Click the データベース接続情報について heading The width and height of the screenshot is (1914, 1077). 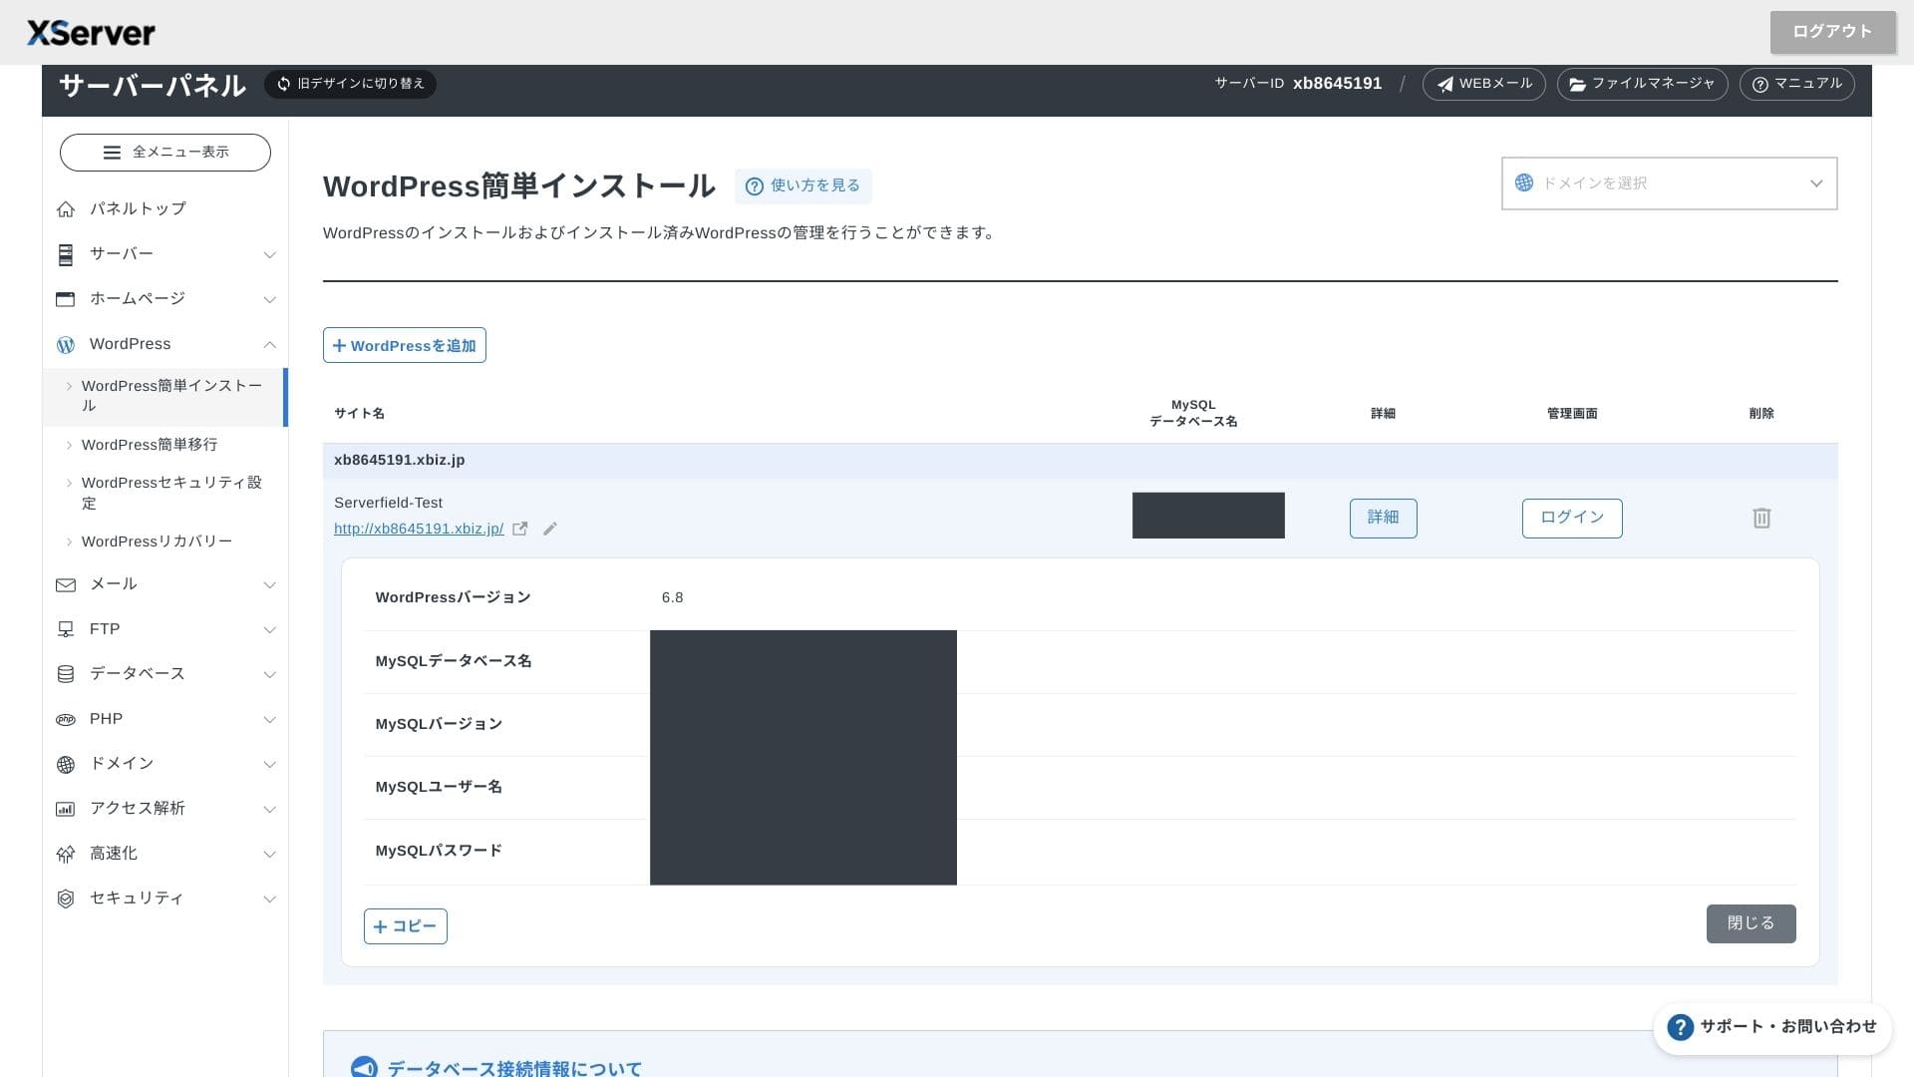pyautogui.click(x=514, y=1067)
